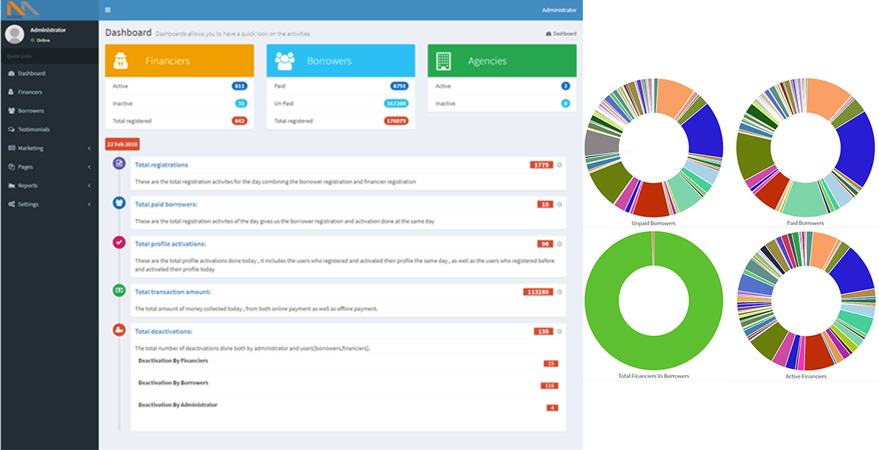This screenshot has height=450, width=879.
Task: Click the blue Total paid borrowers timeline icon
Action: point(119,202)
